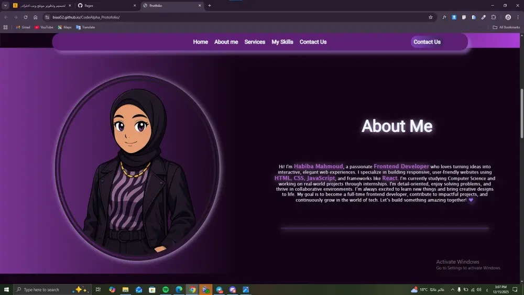Viewport: 524px width, 295px height.
Task: Open the clock showing 3:07 PM
Action: click(500, 289)
